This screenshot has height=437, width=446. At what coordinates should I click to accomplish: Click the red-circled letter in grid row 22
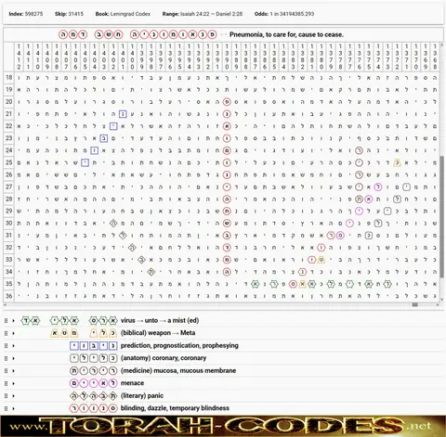point(227,126)
